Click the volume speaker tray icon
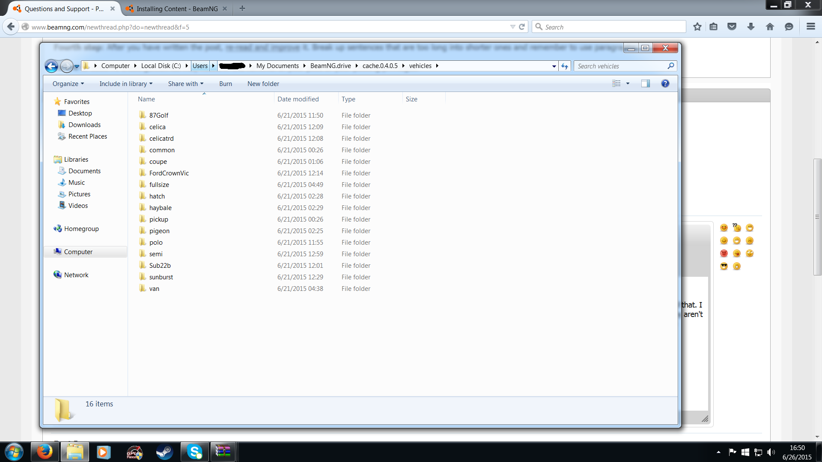 [x=771, y=452]
